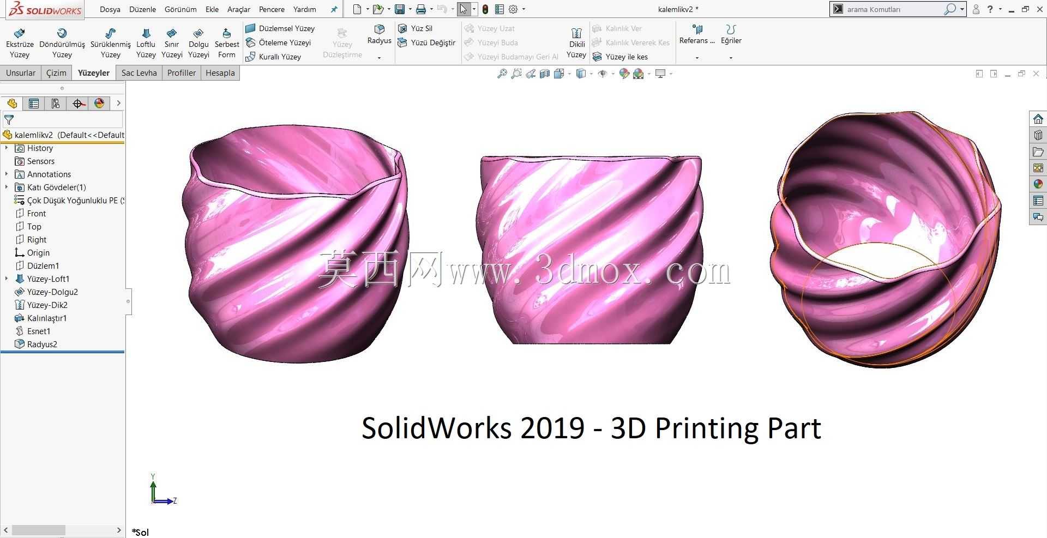Click the Kurallı Yüzey ruled surface tool
The width and height of the screenshot is (1047, 538).
pyautogui.click(x=273, y=57)
